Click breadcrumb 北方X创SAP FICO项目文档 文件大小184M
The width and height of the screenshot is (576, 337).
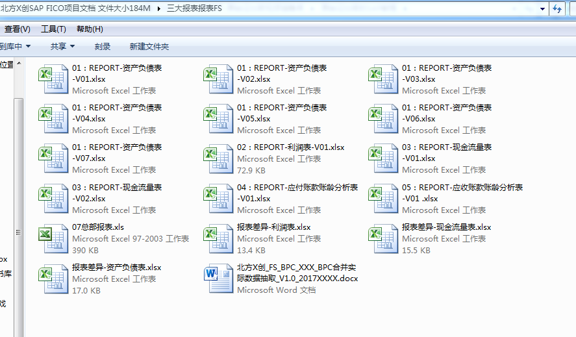click(x=75, y=8)
